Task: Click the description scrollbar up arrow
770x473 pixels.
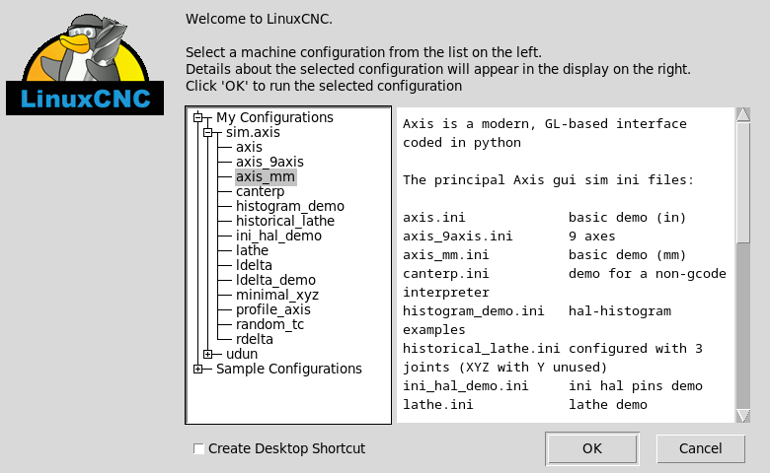Action: coord(743,115)
